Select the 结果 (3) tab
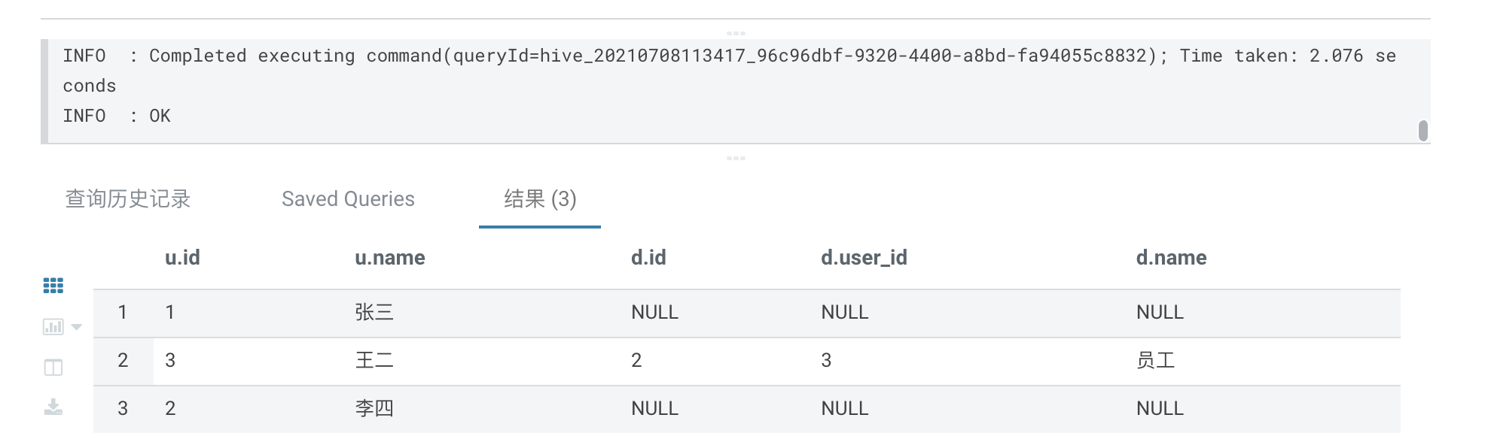Screen dimensions: 1488x448 pos(540,199)
